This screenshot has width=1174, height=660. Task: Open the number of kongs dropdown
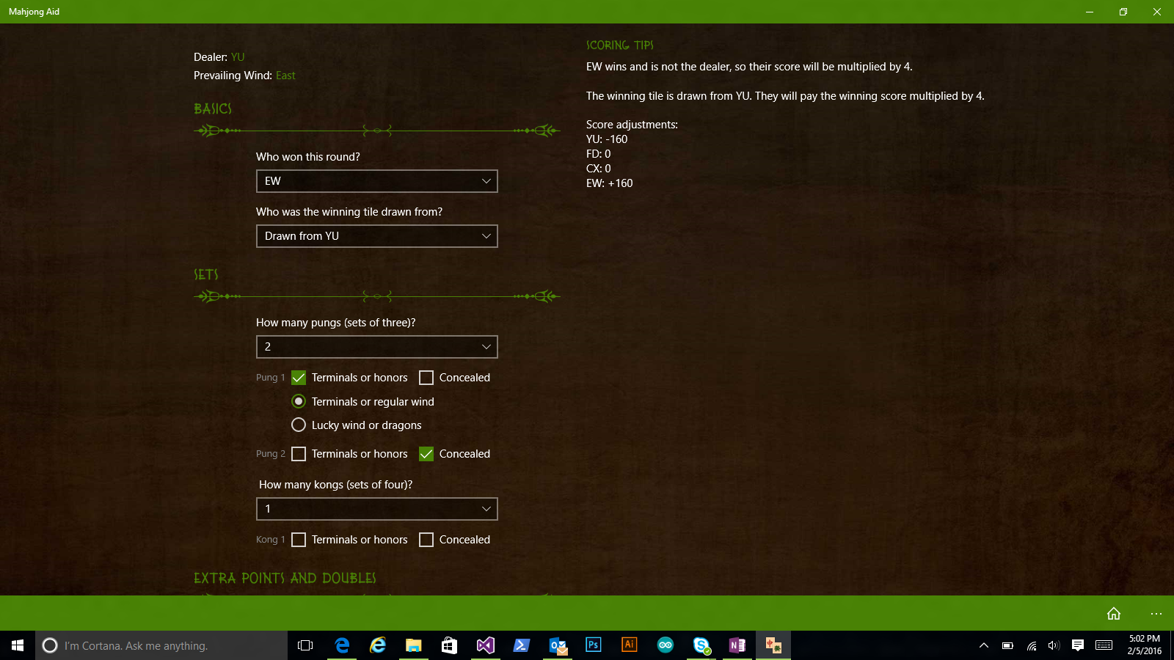pos(376,509)
